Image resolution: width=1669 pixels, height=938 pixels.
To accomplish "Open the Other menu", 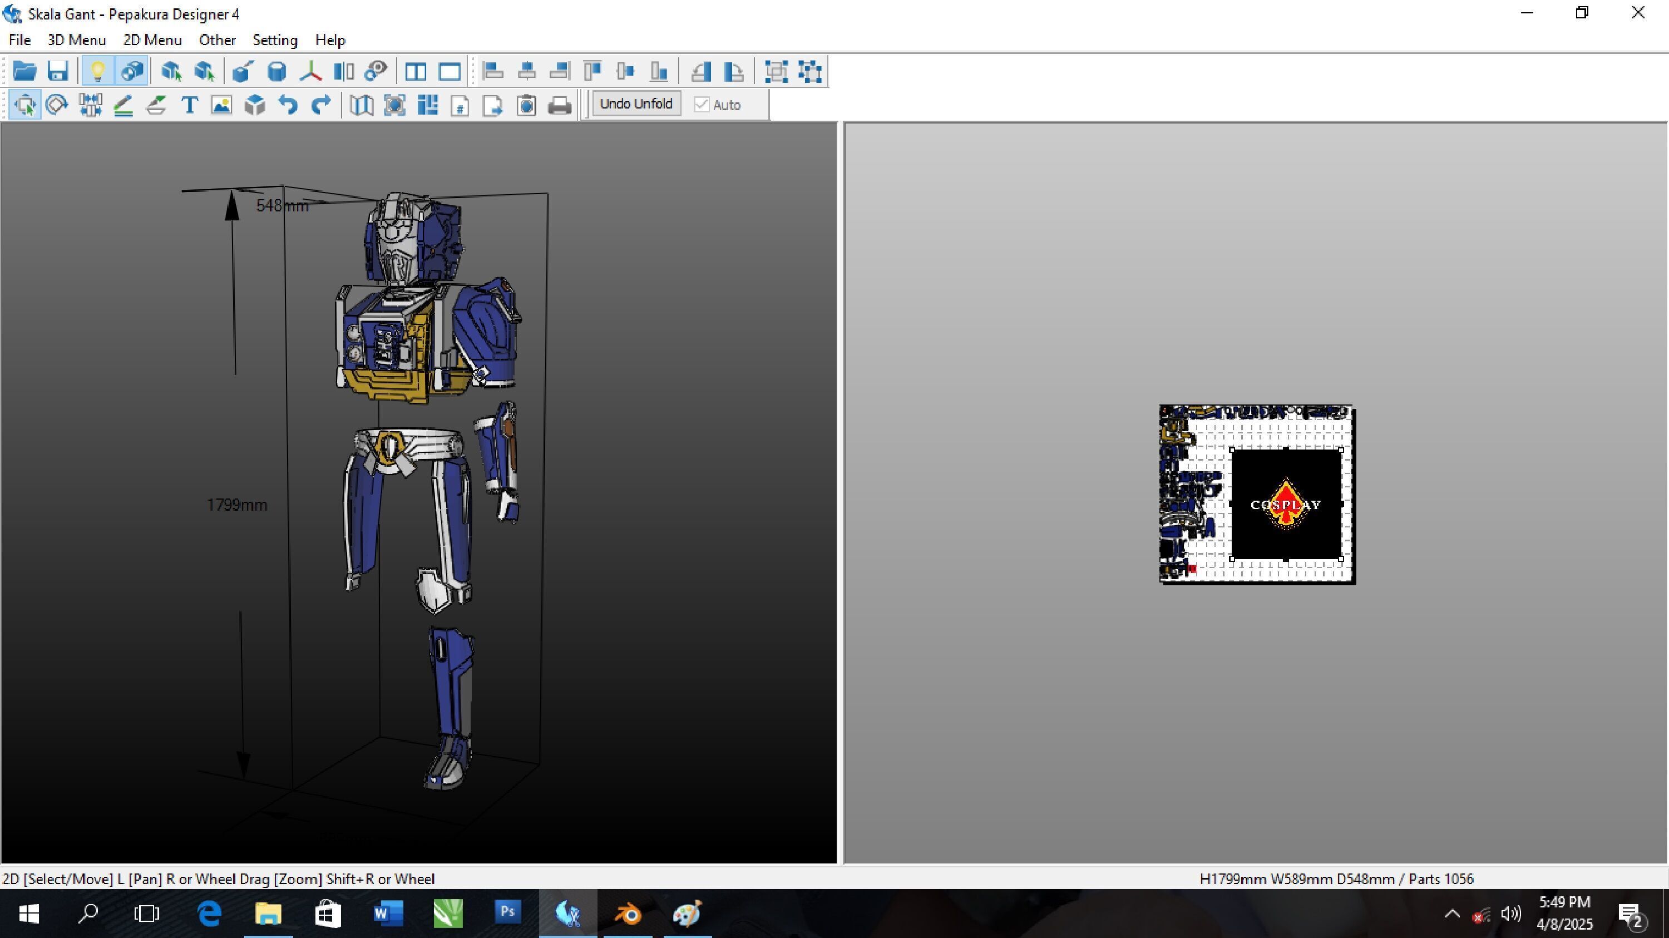I will tap(217, 40).
